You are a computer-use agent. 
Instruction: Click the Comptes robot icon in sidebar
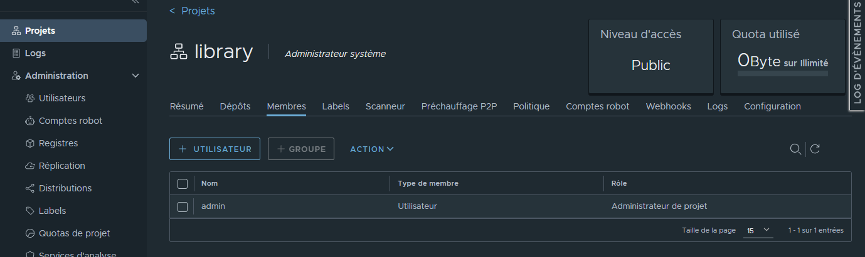[29, 121]
